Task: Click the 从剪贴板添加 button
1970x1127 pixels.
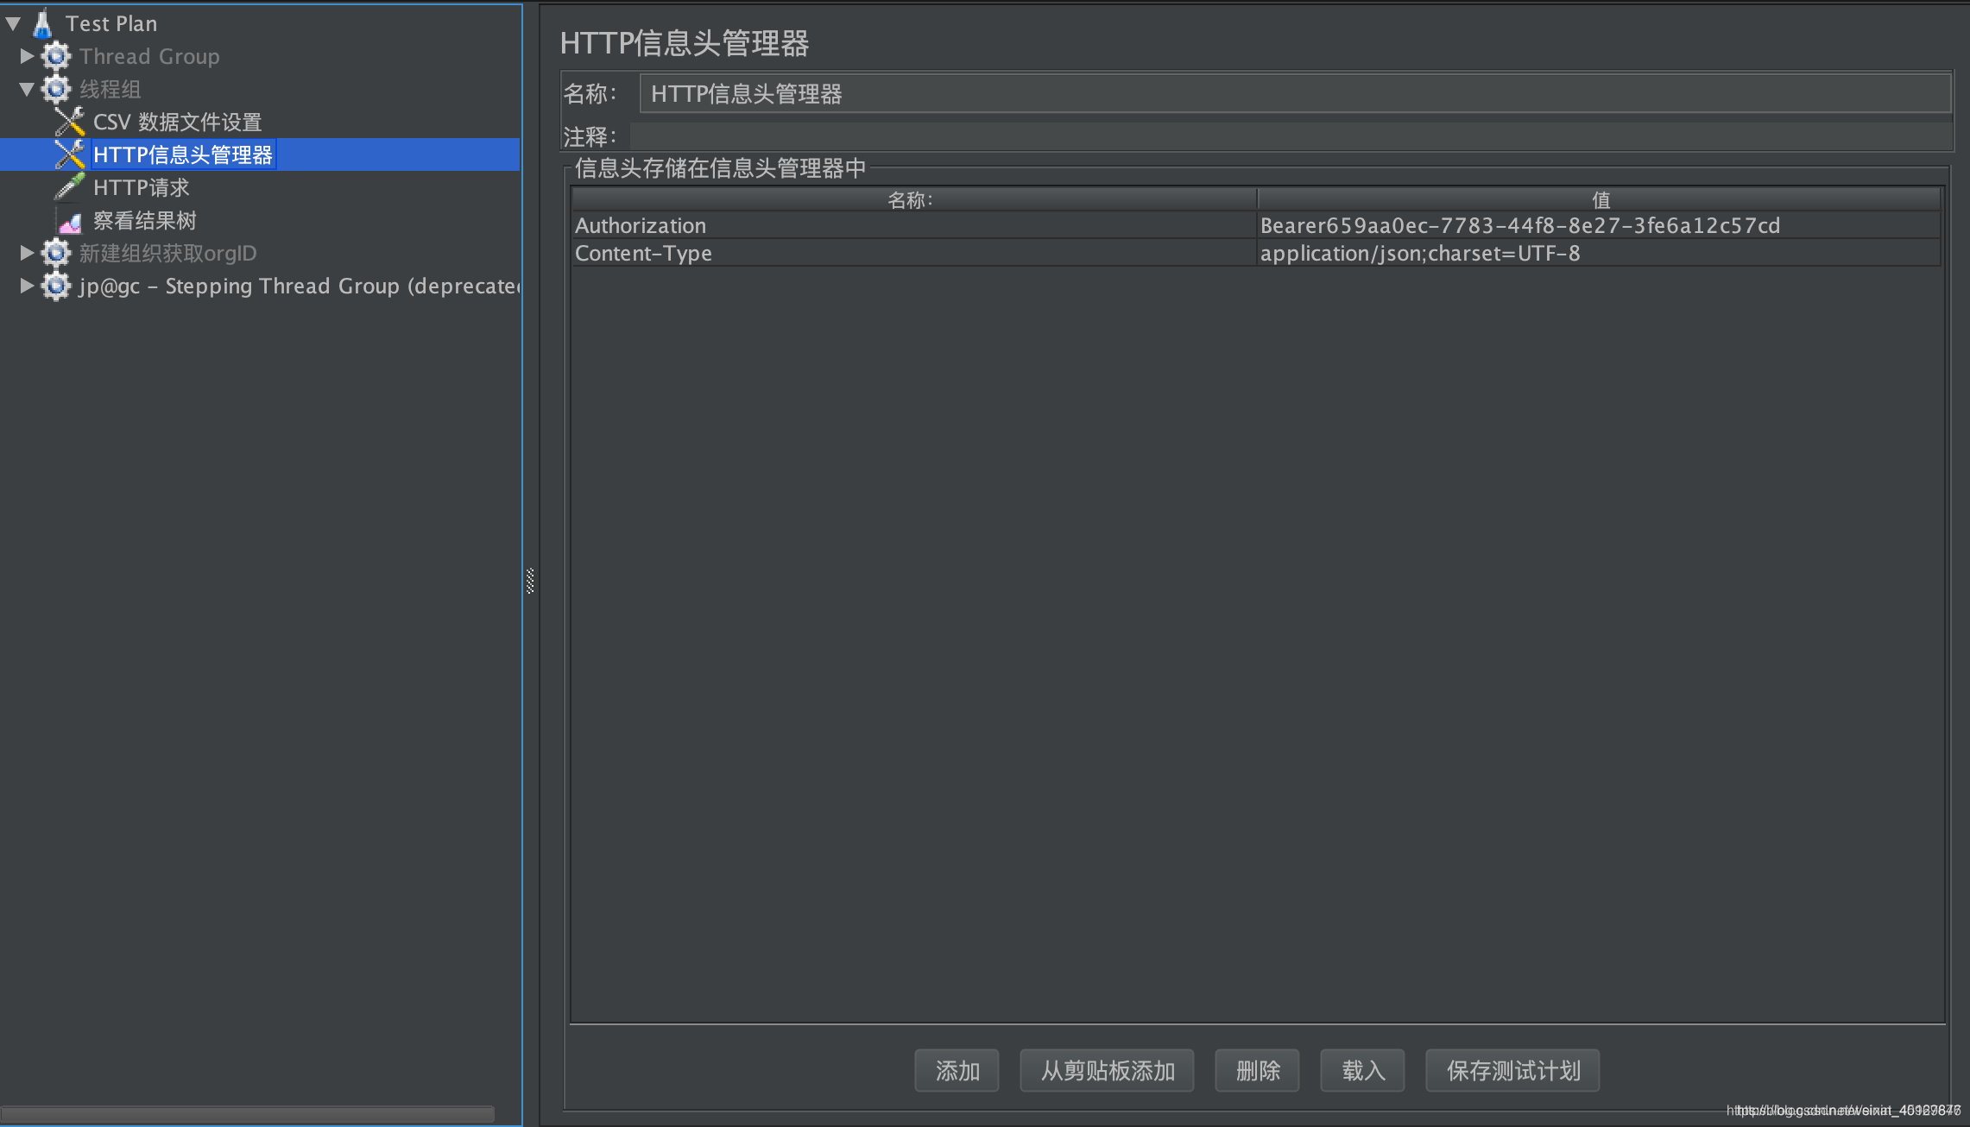Action: pyautogui.click(x=1107, y=1071)
